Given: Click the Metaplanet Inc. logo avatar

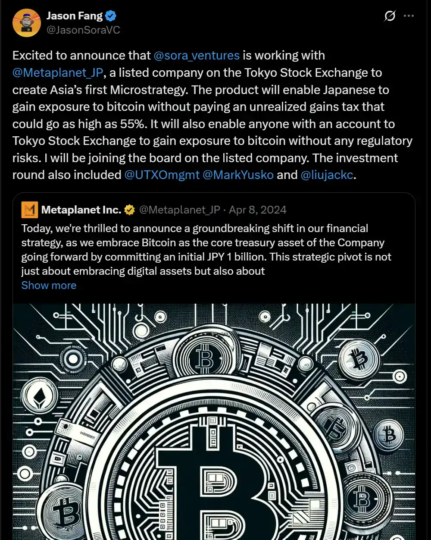Looking at the screenshot, I should (x=29, y=210).
